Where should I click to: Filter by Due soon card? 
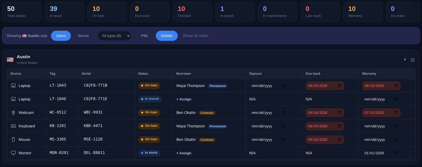(150, 12)
